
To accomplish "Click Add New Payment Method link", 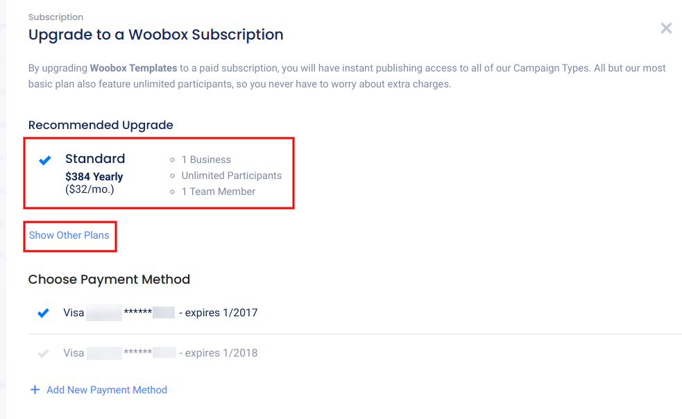I will point(106,390).
